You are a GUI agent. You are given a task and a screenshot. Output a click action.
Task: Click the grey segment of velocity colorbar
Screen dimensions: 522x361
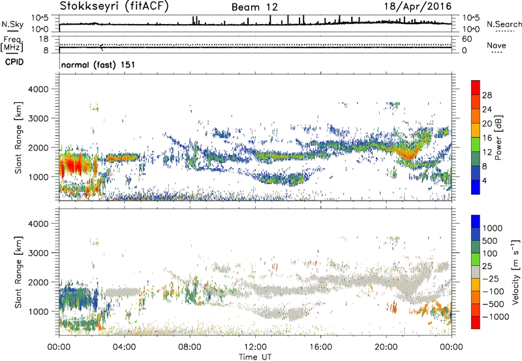476,272
